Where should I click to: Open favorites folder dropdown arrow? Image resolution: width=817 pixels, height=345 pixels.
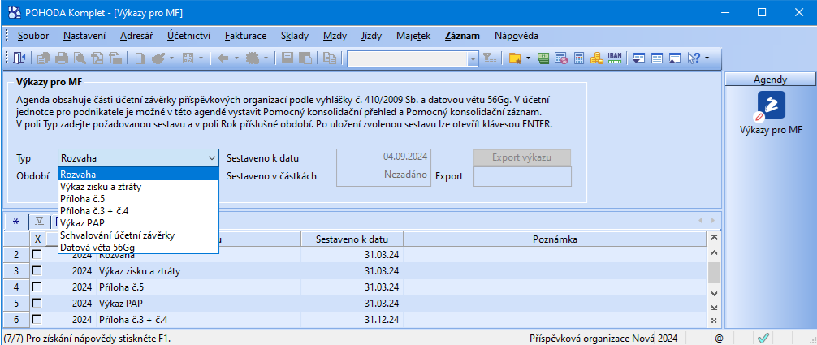click(x=528, y=58)
